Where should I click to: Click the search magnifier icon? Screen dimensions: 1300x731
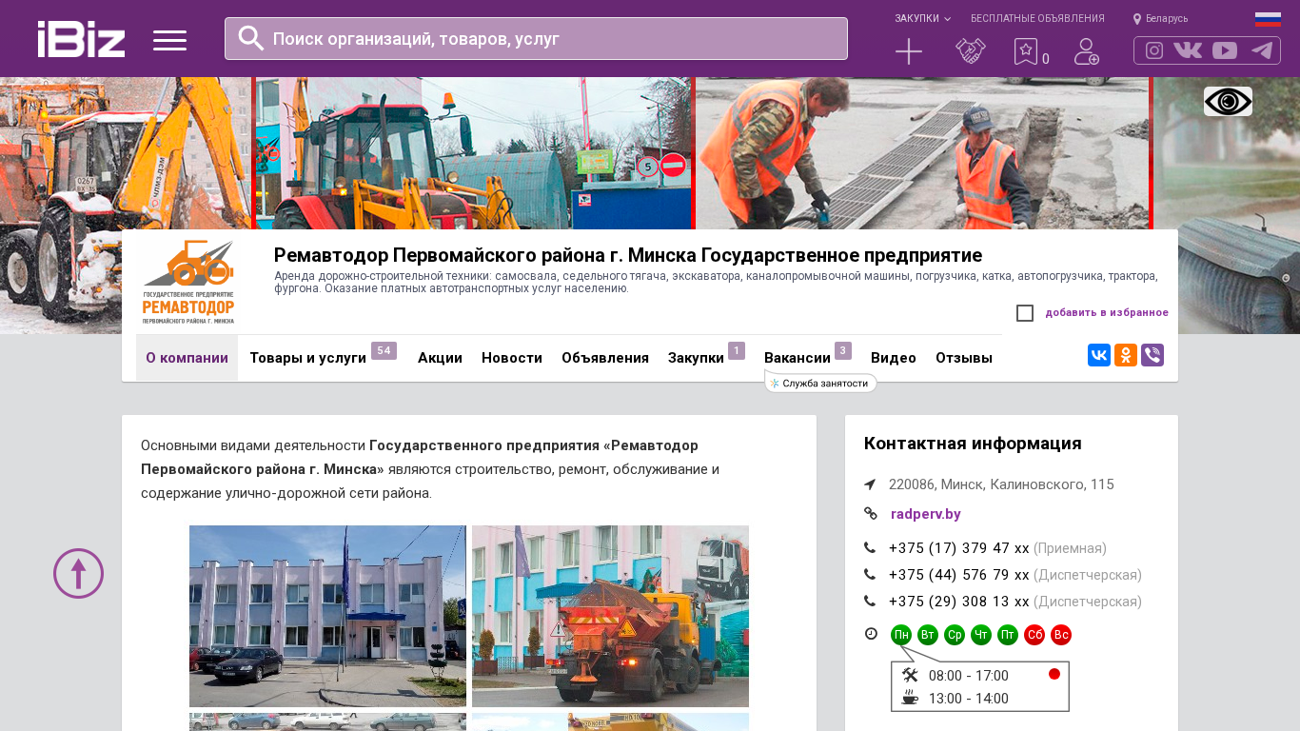tap(251, 38)
